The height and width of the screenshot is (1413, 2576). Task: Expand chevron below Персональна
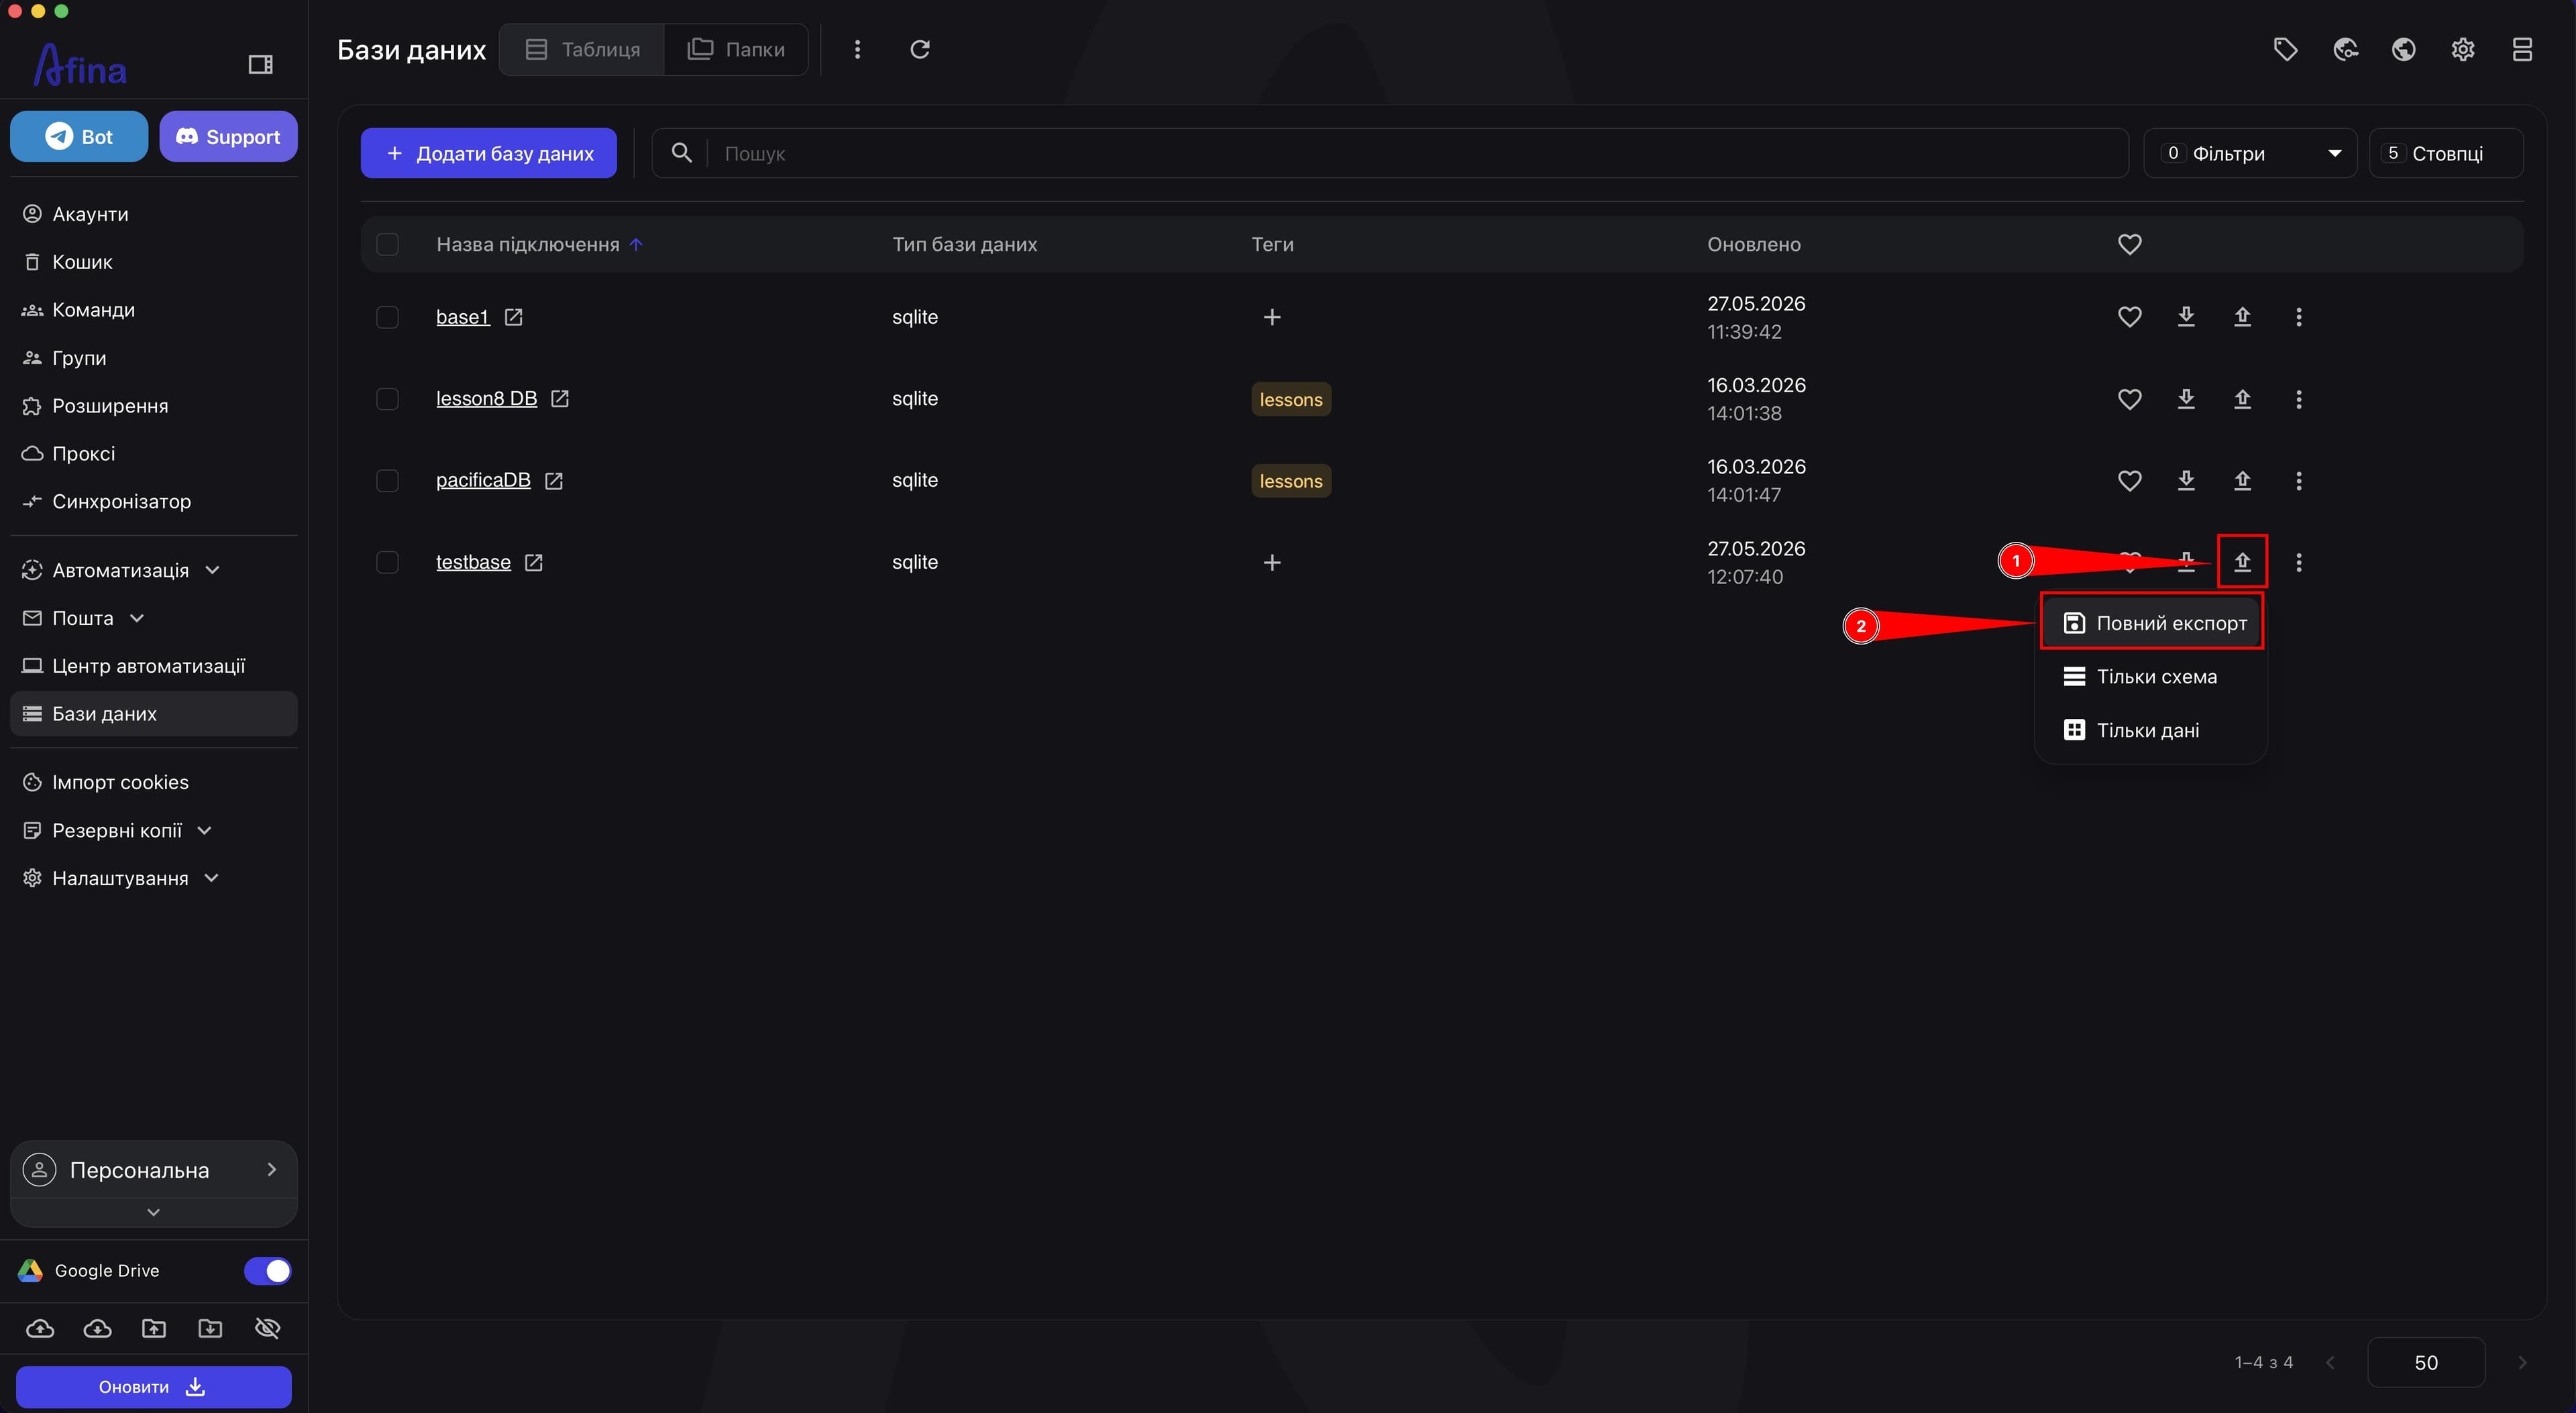point(153,1212)
